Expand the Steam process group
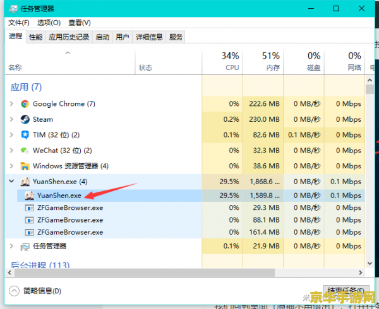The image size is (379, 309). (11, 119)
